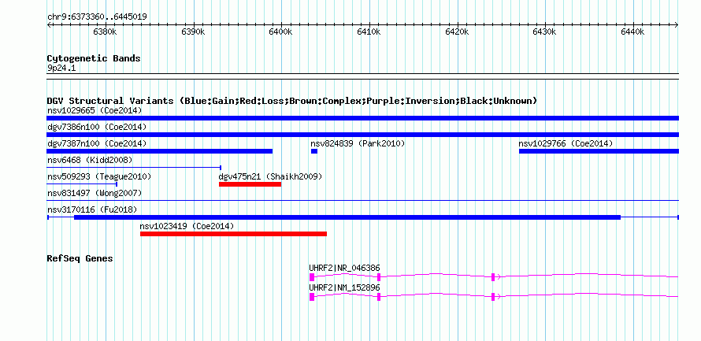Open the UHRF2|NM_152896 gene label

pyautogui.click(x=345, y=287)
